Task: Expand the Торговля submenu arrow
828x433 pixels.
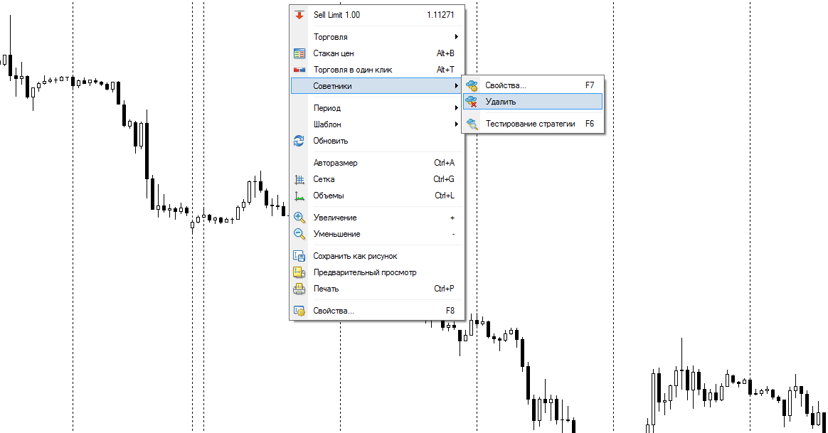Action: [x=456, y=37]
